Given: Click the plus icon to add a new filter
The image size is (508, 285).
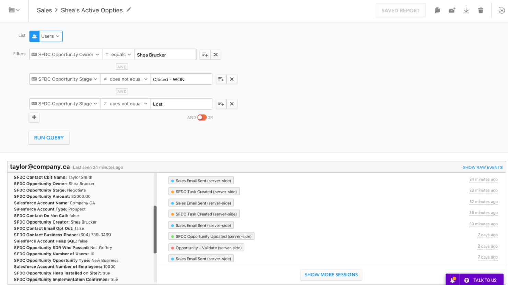Looking at the screenshot, I should 34,117.
